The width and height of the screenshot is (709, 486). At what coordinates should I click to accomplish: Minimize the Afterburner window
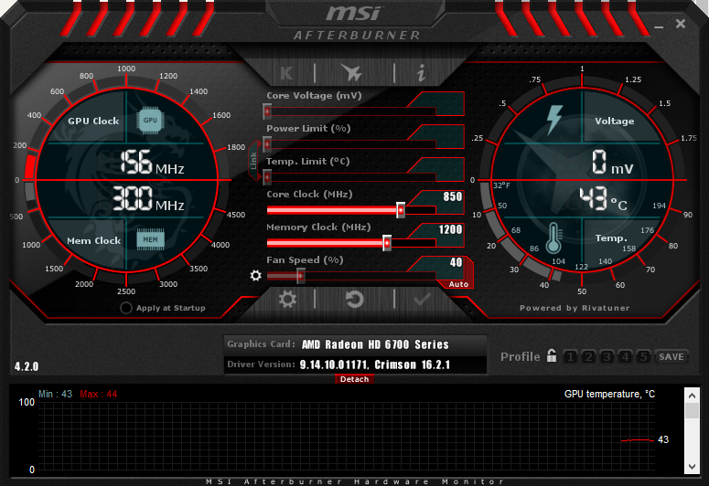click(x=659, y=26)
